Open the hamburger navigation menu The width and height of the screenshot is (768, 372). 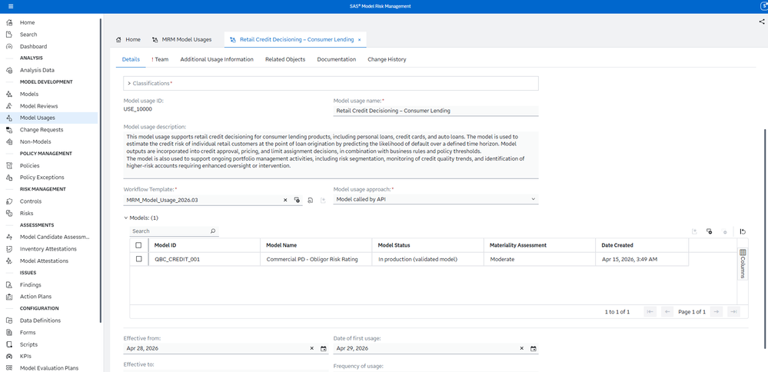11,6
